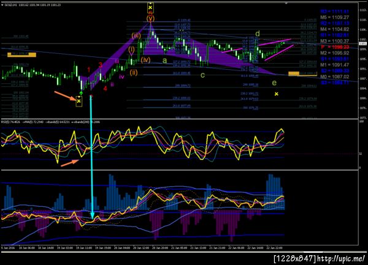
Task: Select the red wave label 4
Action: pos(105,89)
